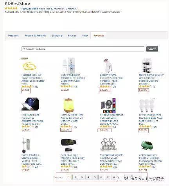Click the magnifier icon in search box

click(24, 49)
